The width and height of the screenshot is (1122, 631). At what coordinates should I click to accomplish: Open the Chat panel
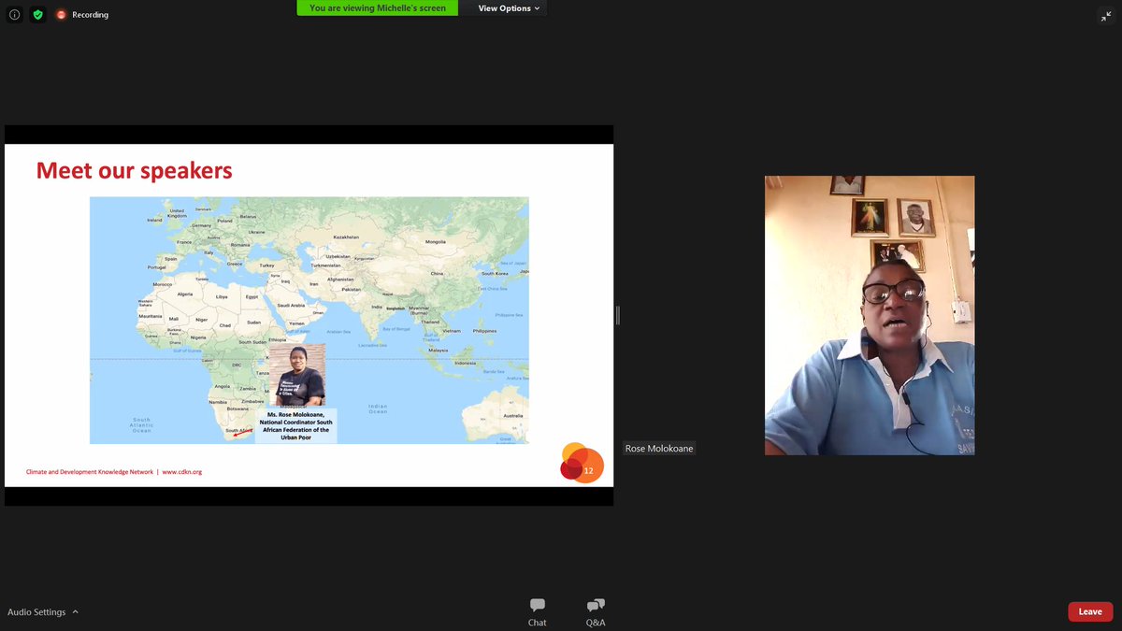[537, 612]
